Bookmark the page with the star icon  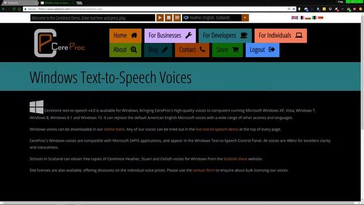pyautogui.click(x=293, y=9)
